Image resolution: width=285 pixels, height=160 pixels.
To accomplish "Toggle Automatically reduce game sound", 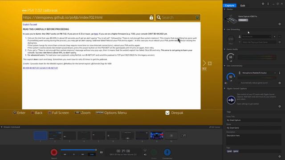I will pos(254,83).
